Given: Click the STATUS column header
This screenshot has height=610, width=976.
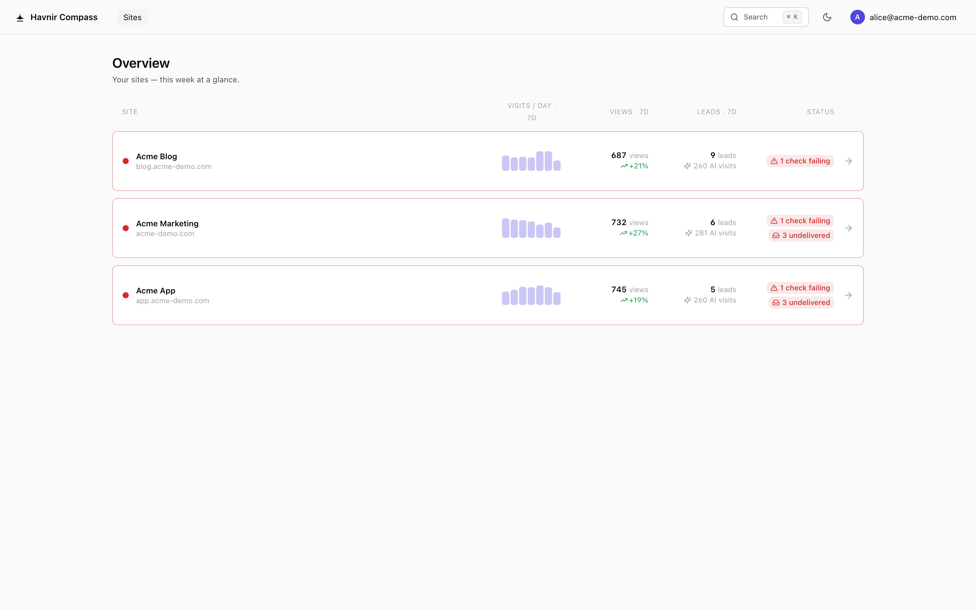Looking at the screenshot, I should click(820, 112).
